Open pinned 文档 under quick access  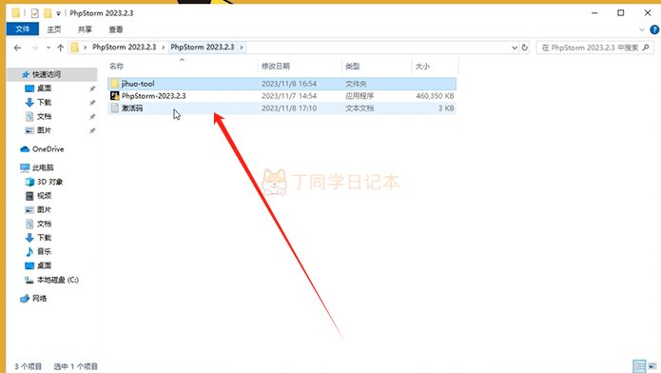tap(44, 116)
